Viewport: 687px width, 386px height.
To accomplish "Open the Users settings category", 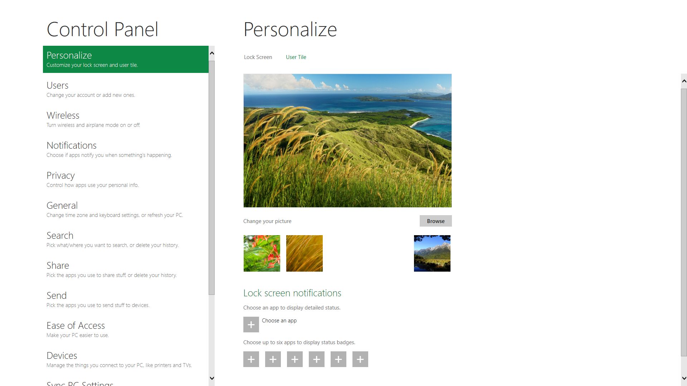I will click(x=126, y=89).
